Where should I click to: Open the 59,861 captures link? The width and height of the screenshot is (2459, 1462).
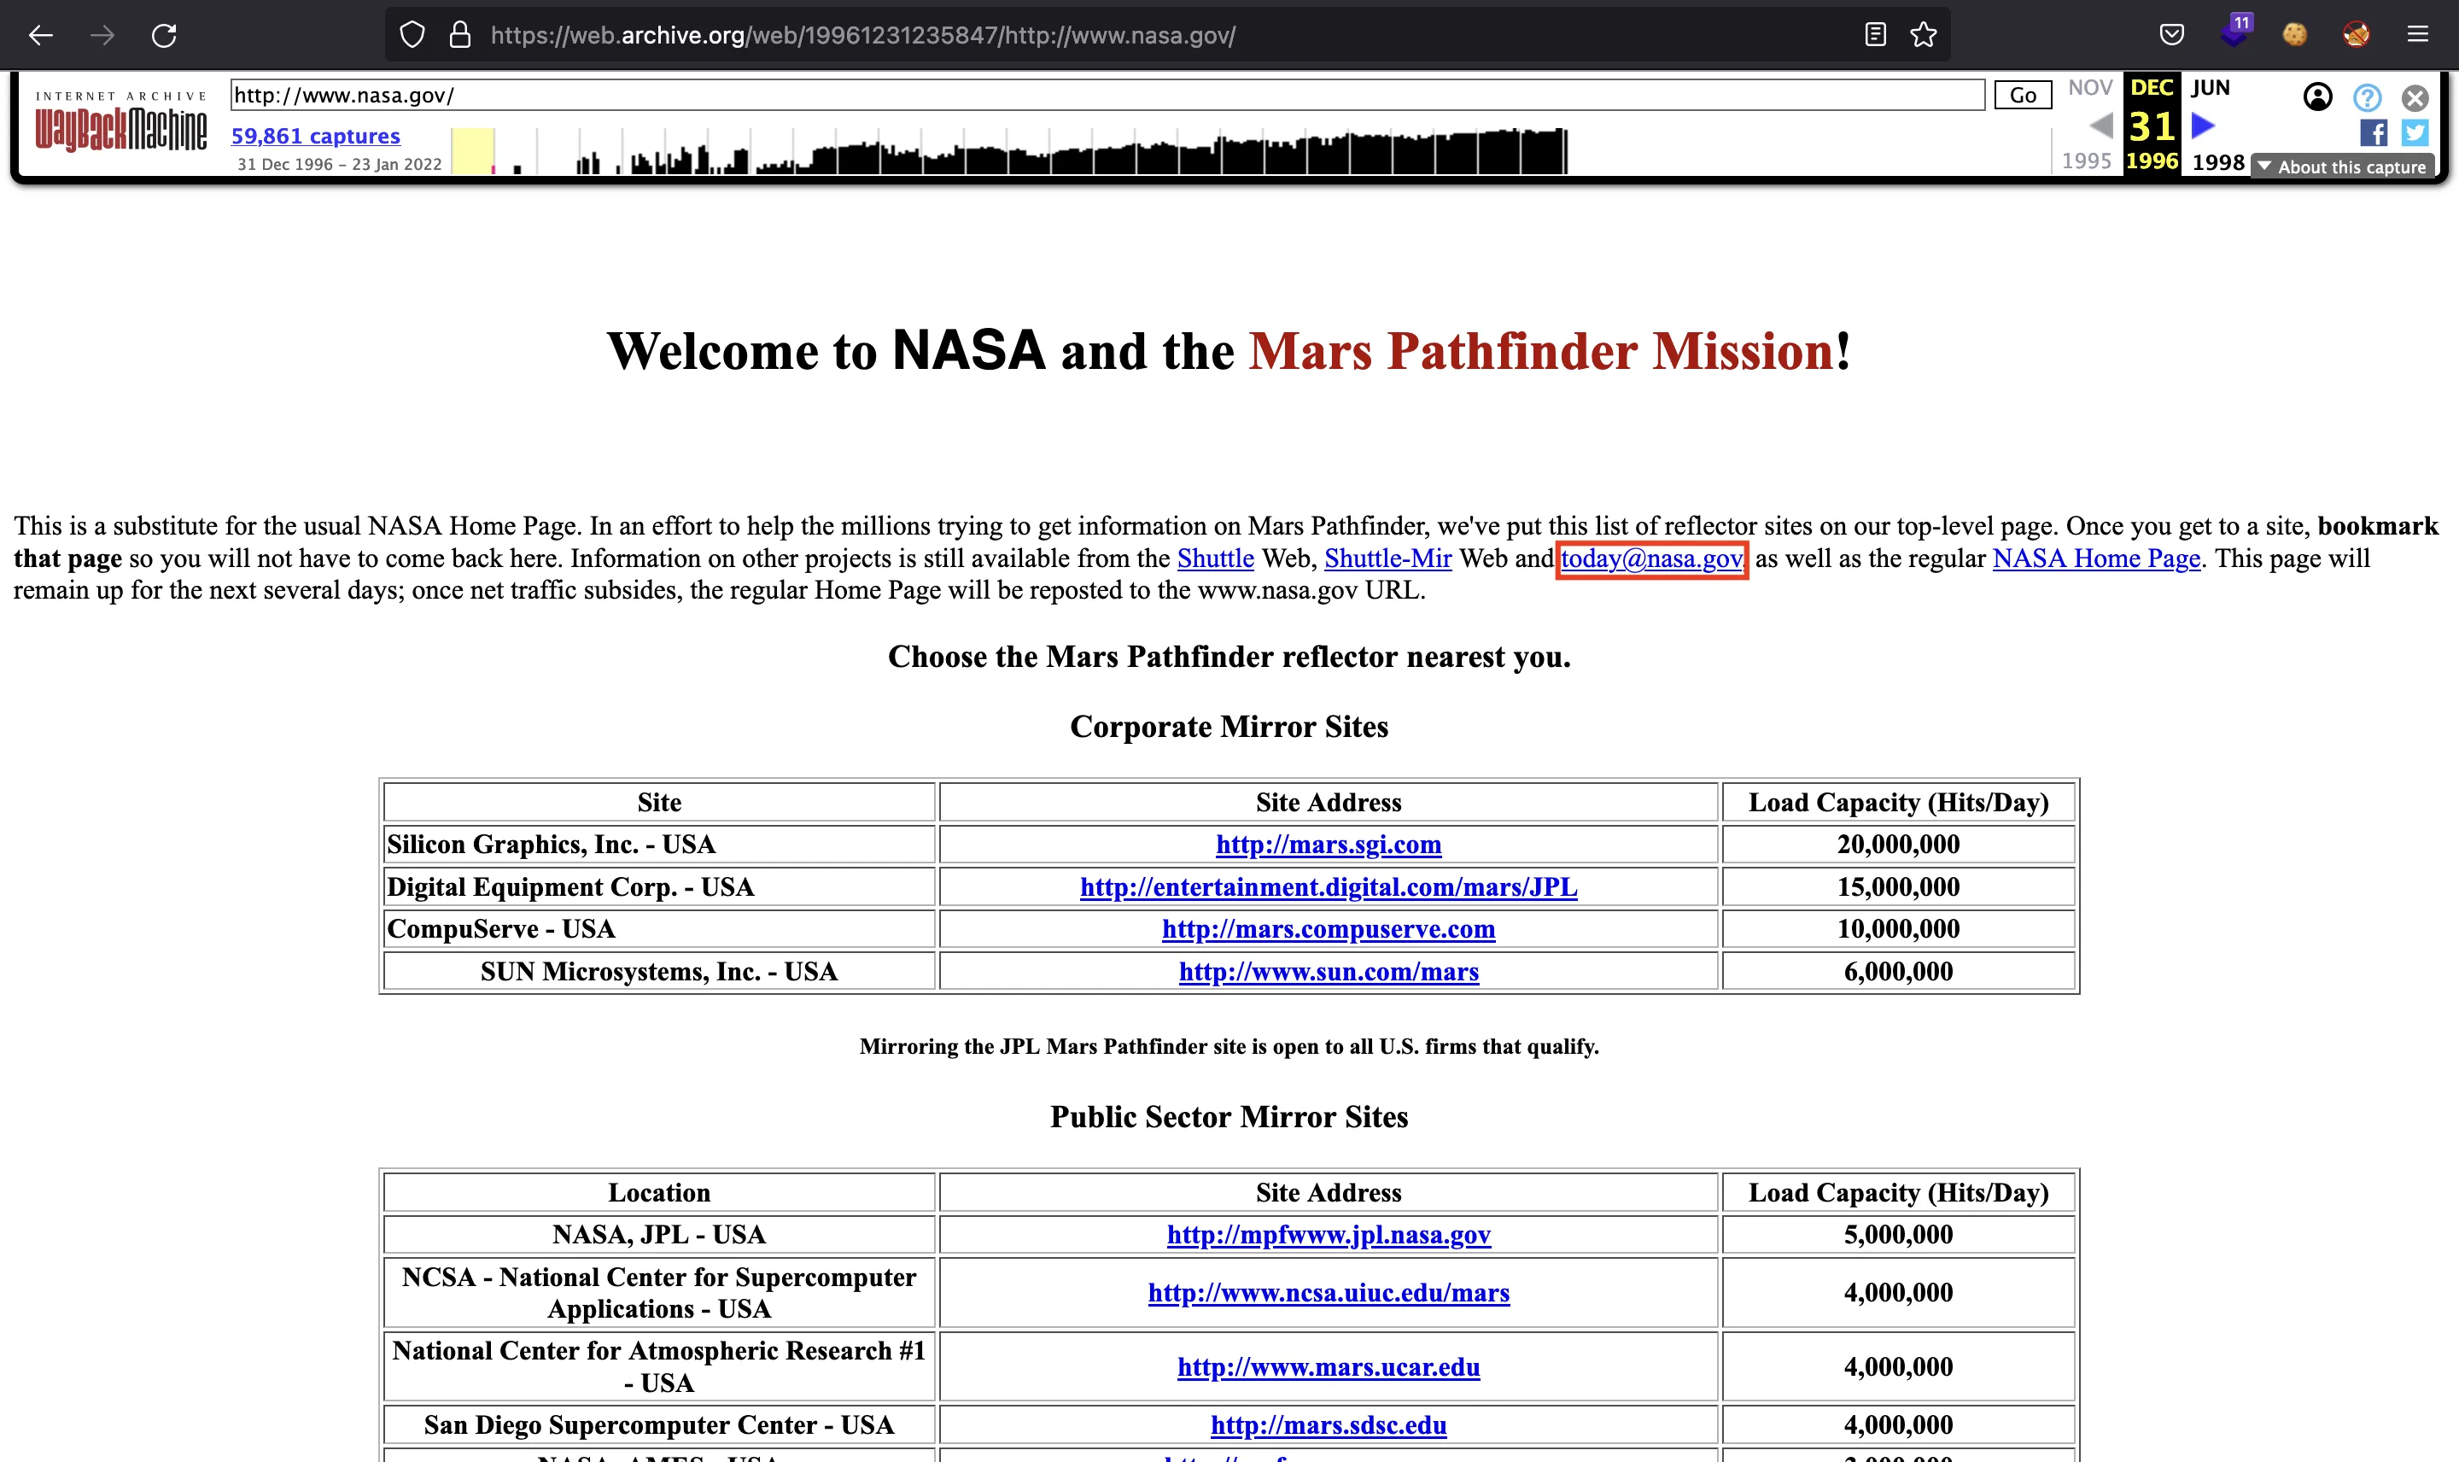click(315, 136)
